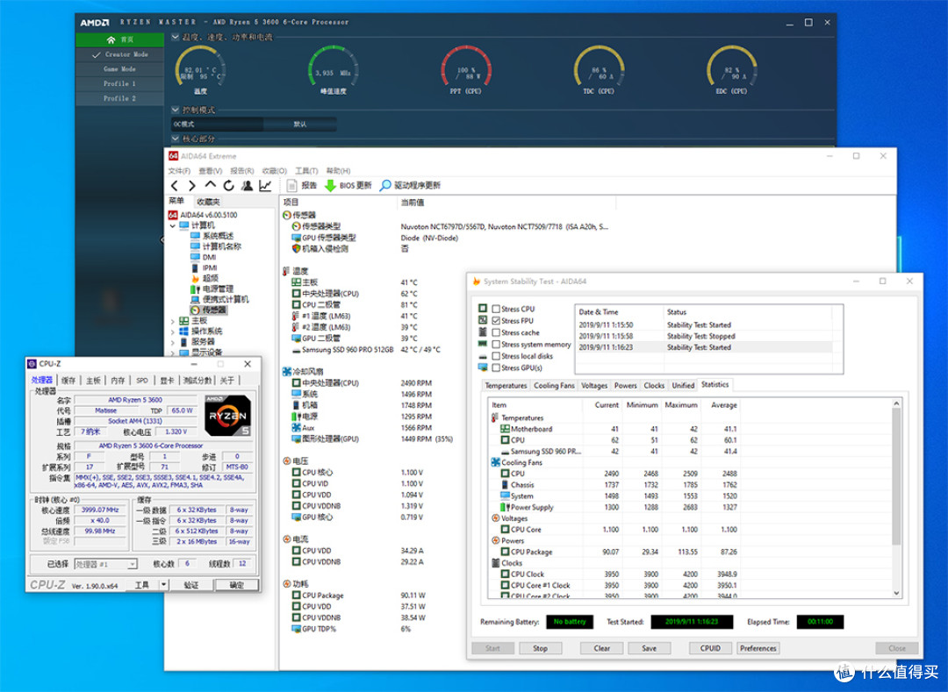Open AIDA64 graph chart toolbar icon

(265, 185)
